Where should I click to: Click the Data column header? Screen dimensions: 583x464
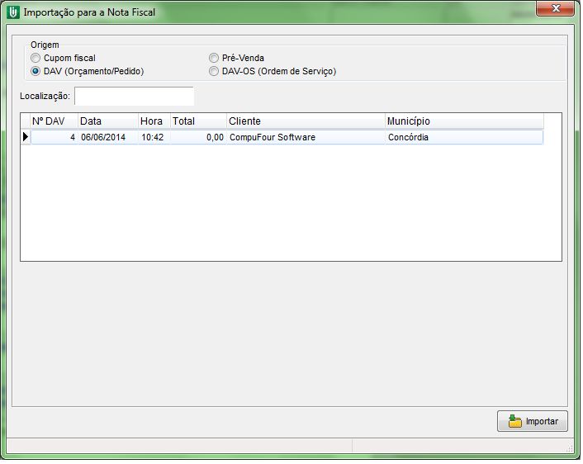coord(107,121)
